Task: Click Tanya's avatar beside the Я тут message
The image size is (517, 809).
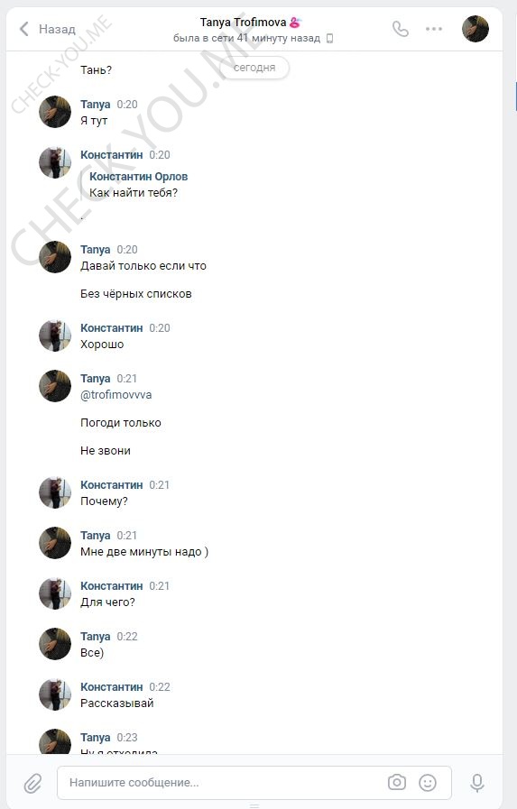Action: pos(55,112)
